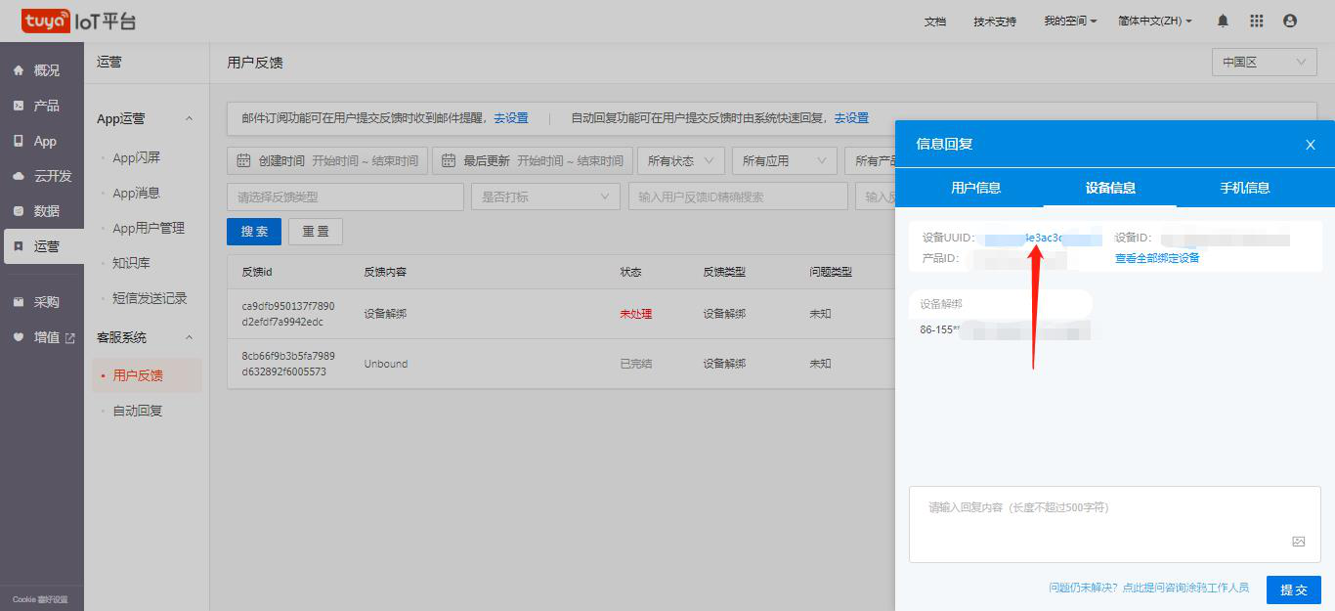Switch to the 用户信息 tab
Viewport: 1335px width, 611px height.
pos(974,188)
